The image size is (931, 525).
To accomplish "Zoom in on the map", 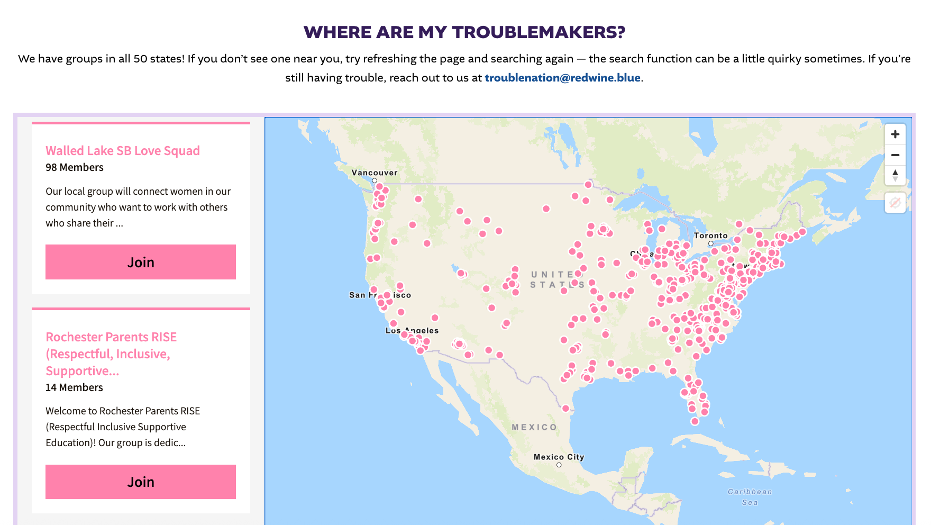I will tap(895, 134).
